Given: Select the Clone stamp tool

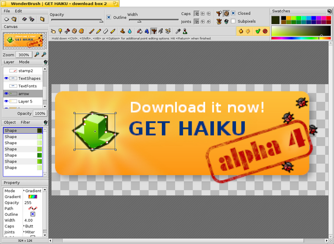Looking at the screenshot, I should (123, 31).
